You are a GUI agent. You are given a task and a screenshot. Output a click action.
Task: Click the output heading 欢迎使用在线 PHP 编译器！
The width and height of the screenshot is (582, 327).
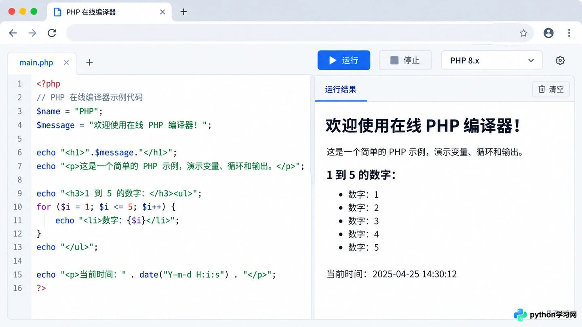click(x=423, y=126)
